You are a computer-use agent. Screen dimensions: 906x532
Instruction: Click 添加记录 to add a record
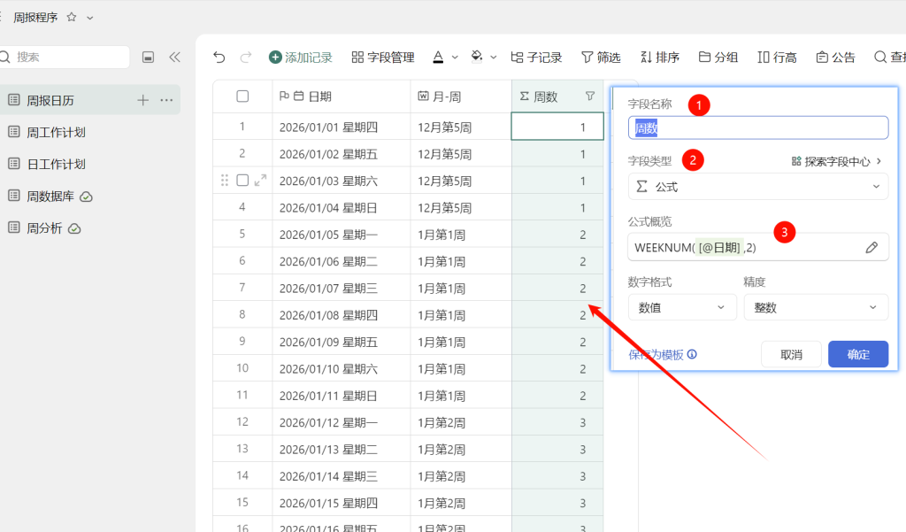click(301, 58)
